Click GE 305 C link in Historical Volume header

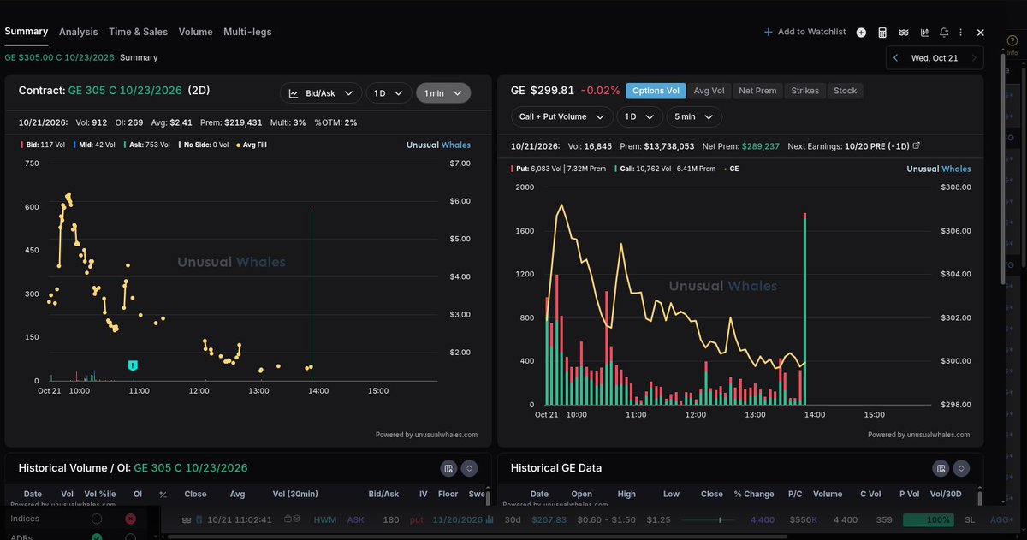click(x=191, y=468)
